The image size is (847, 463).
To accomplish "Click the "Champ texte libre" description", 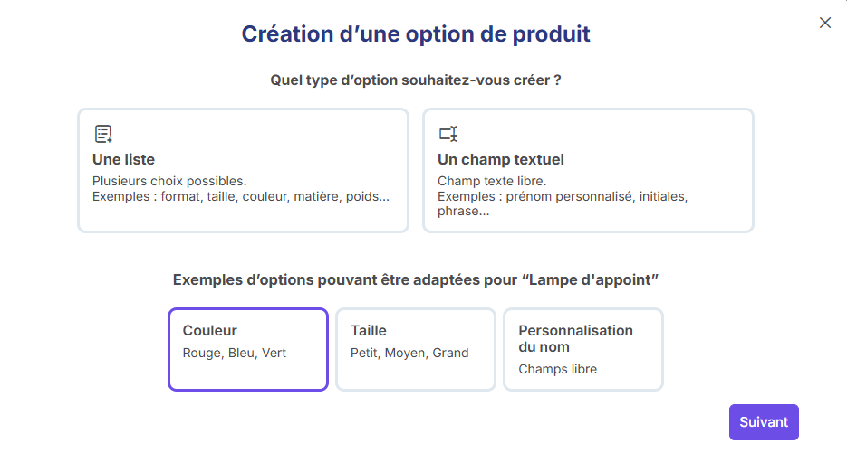I will point(492,181).
